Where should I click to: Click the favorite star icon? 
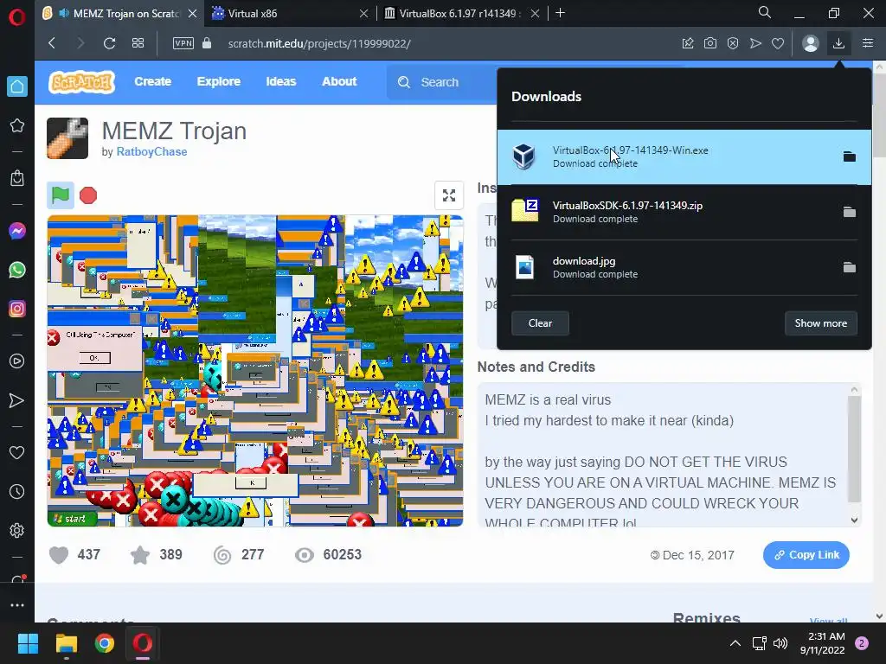tap(140, 555)
